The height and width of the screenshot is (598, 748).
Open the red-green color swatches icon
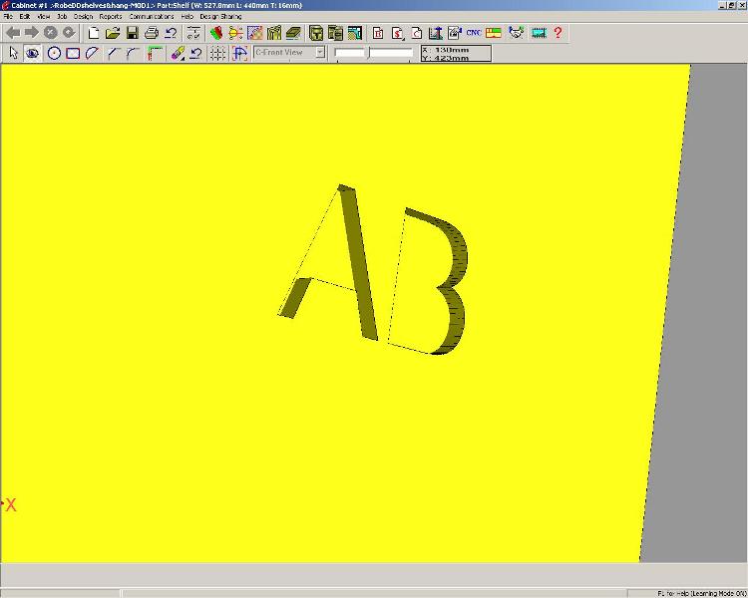[216, 33]
